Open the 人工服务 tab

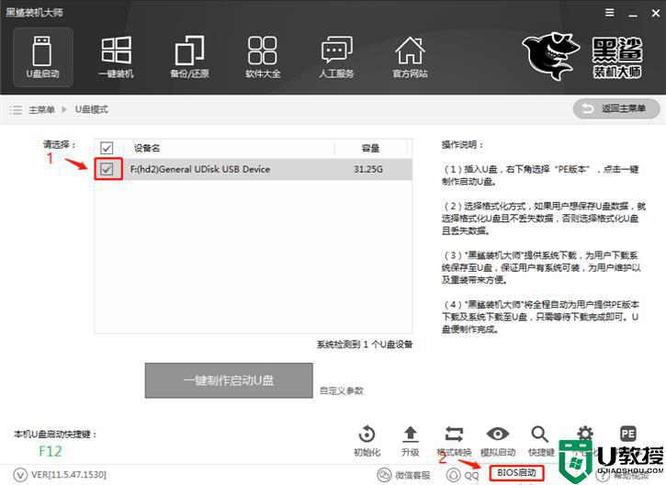point(336,57)
